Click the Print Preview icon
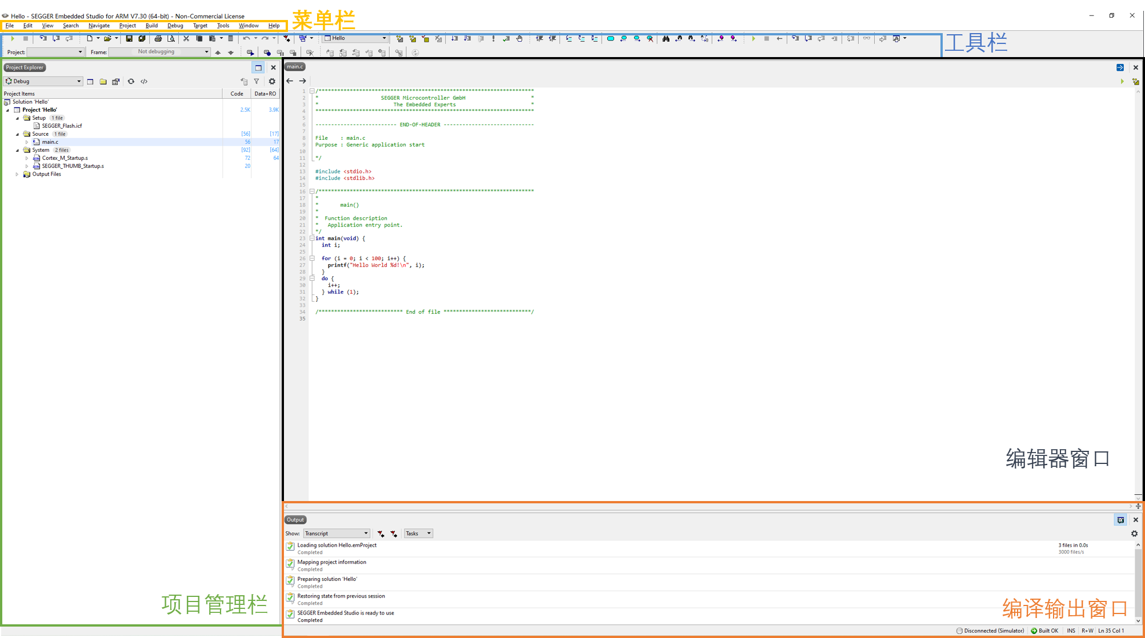The image size is (1145, 638). click(170, 38)
